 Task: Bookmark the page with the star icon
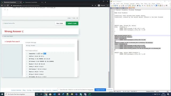pyautogui.click(x=95, y=5)
